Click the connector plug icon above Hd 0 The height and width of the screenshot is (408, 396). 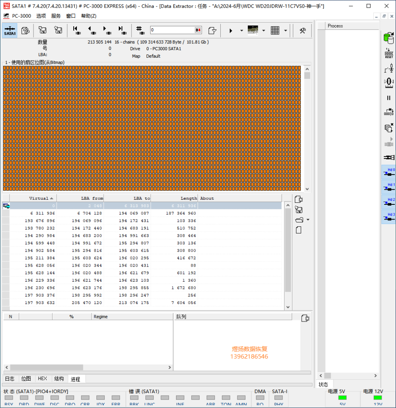pyautogui.click(x=389, y=157)
